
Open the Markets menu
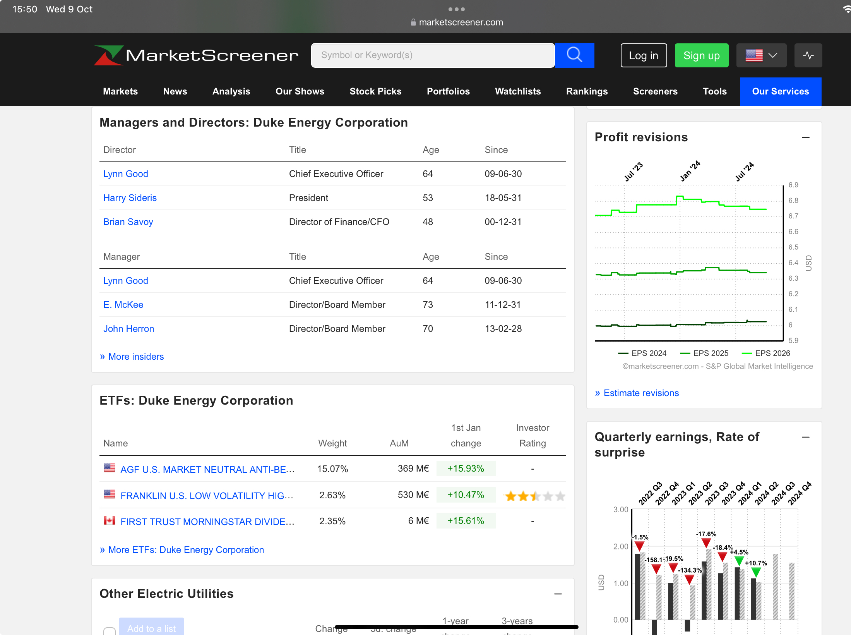[120, 91]
